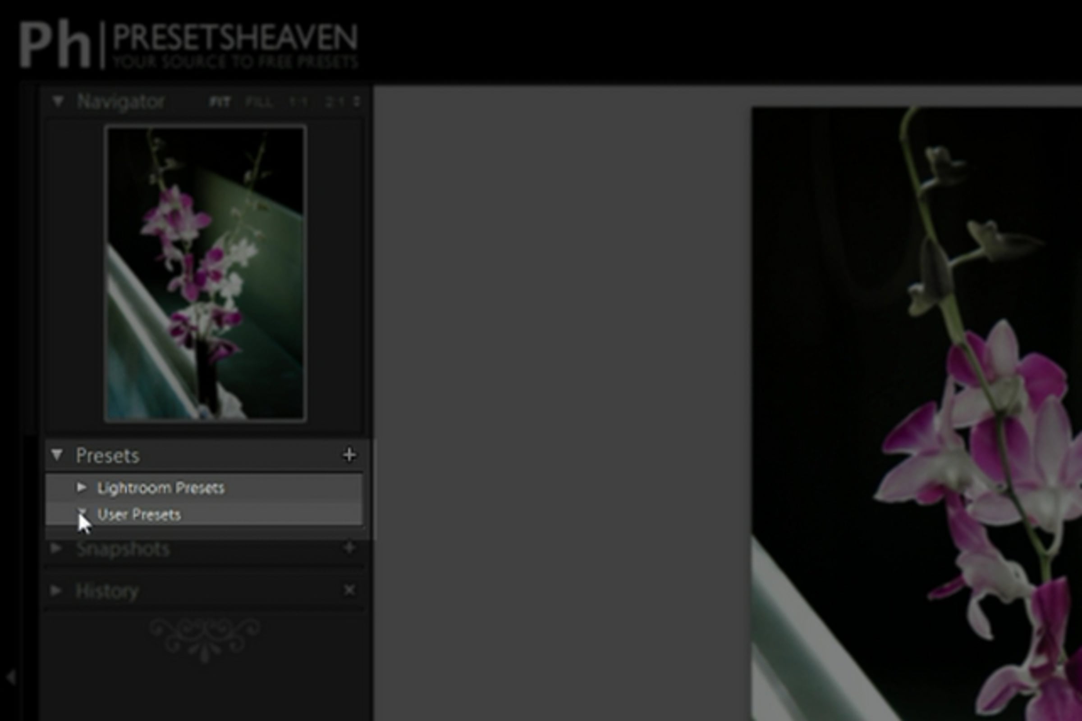Create a new preset with plus icon

pos(349,455)
